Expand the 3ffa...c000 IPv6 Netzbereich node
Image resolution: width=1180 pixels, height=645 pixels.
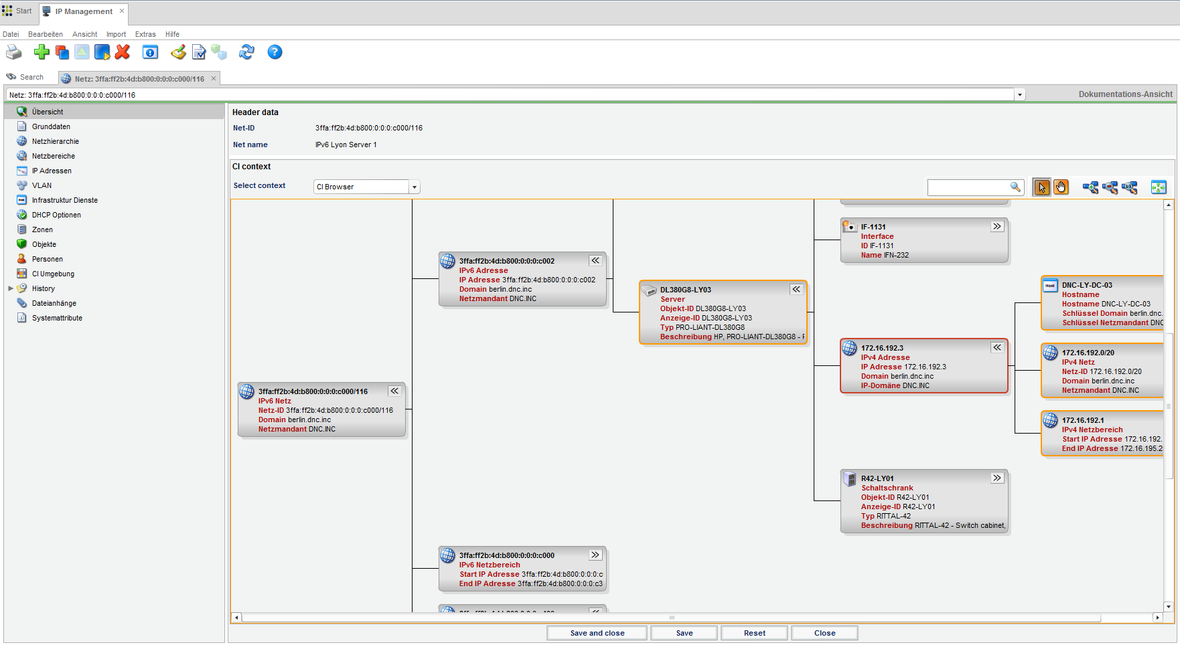click(x=595, y=555)
